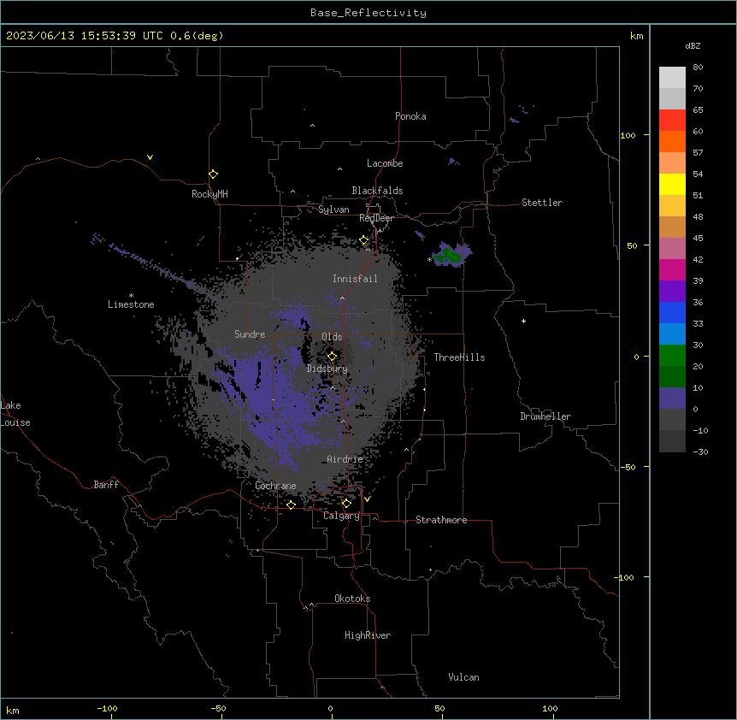Screen dimensions: 737x720
Task: Click the Base_Reflectivity title
Action: [368, 13]
